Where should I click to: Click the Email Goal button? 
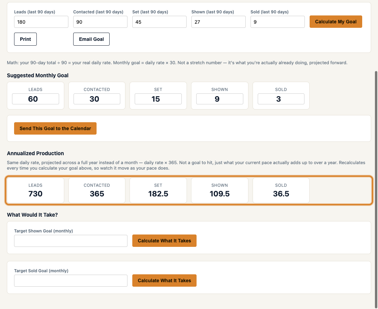point(91,39)
